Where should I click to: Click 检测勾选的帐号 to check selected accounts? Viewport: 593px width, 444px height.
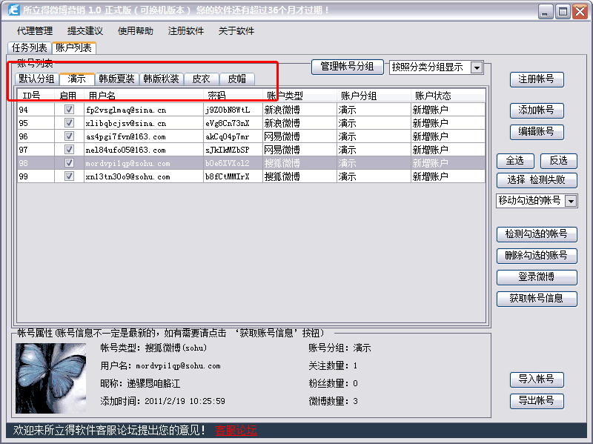[537, 233]
